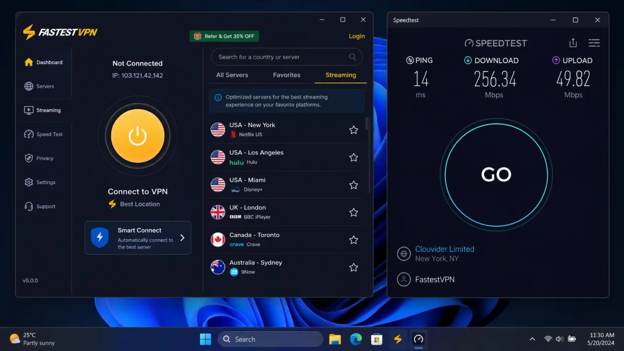Select USA - Los Angeles server row
The height and width of the screenshot is (351, 624).
285,157
